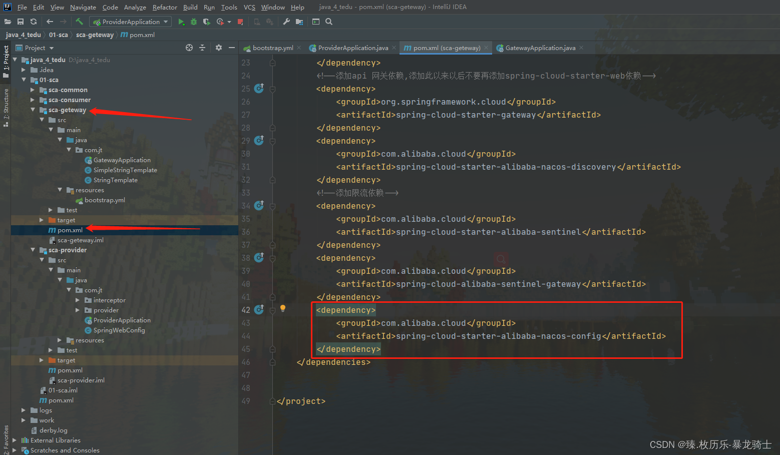Expand the sca-common module node
Image resolution: width=780 pixels, height=455 pixels.
(x=33, y=90)
